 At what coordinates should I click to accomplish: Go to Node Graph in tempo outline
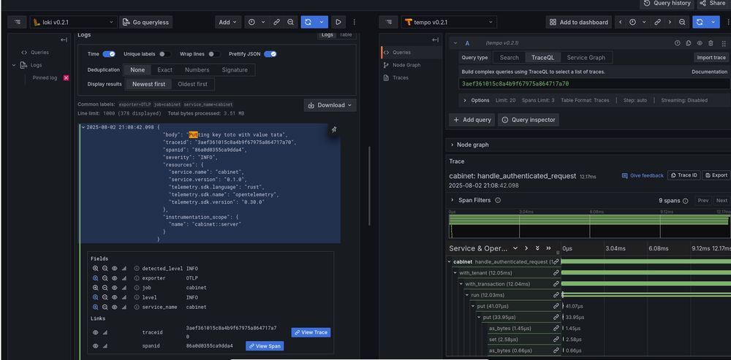point(406,65)
